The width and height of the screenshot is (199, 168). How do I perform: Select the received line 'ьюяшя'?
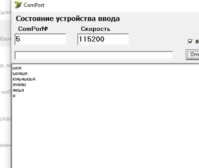coord(20,74)
